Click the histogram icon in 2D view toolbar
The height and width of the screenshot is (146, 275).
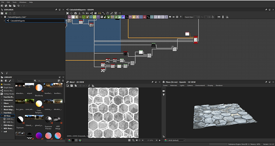point(93,86)
